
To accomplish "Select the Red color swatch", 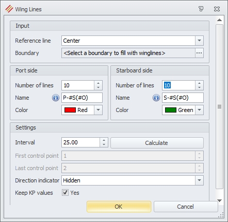I will (x=70, y=110).
